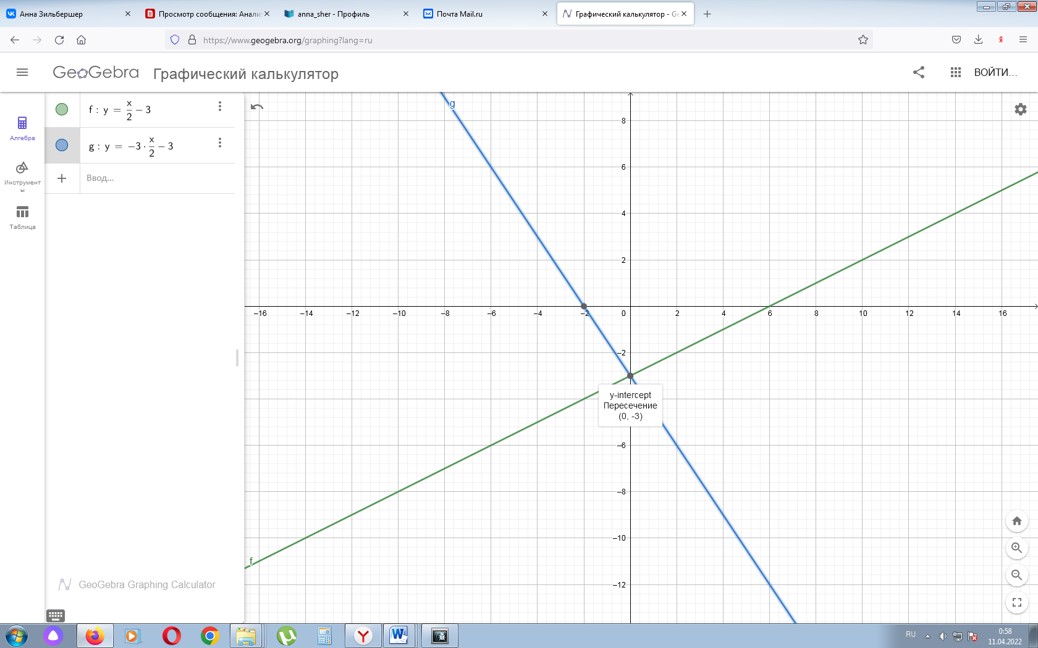Image resolution: width=1038 pixels, height=648 pixels.
Task: Click the Ввод... input field
Action: coord(157,178)
